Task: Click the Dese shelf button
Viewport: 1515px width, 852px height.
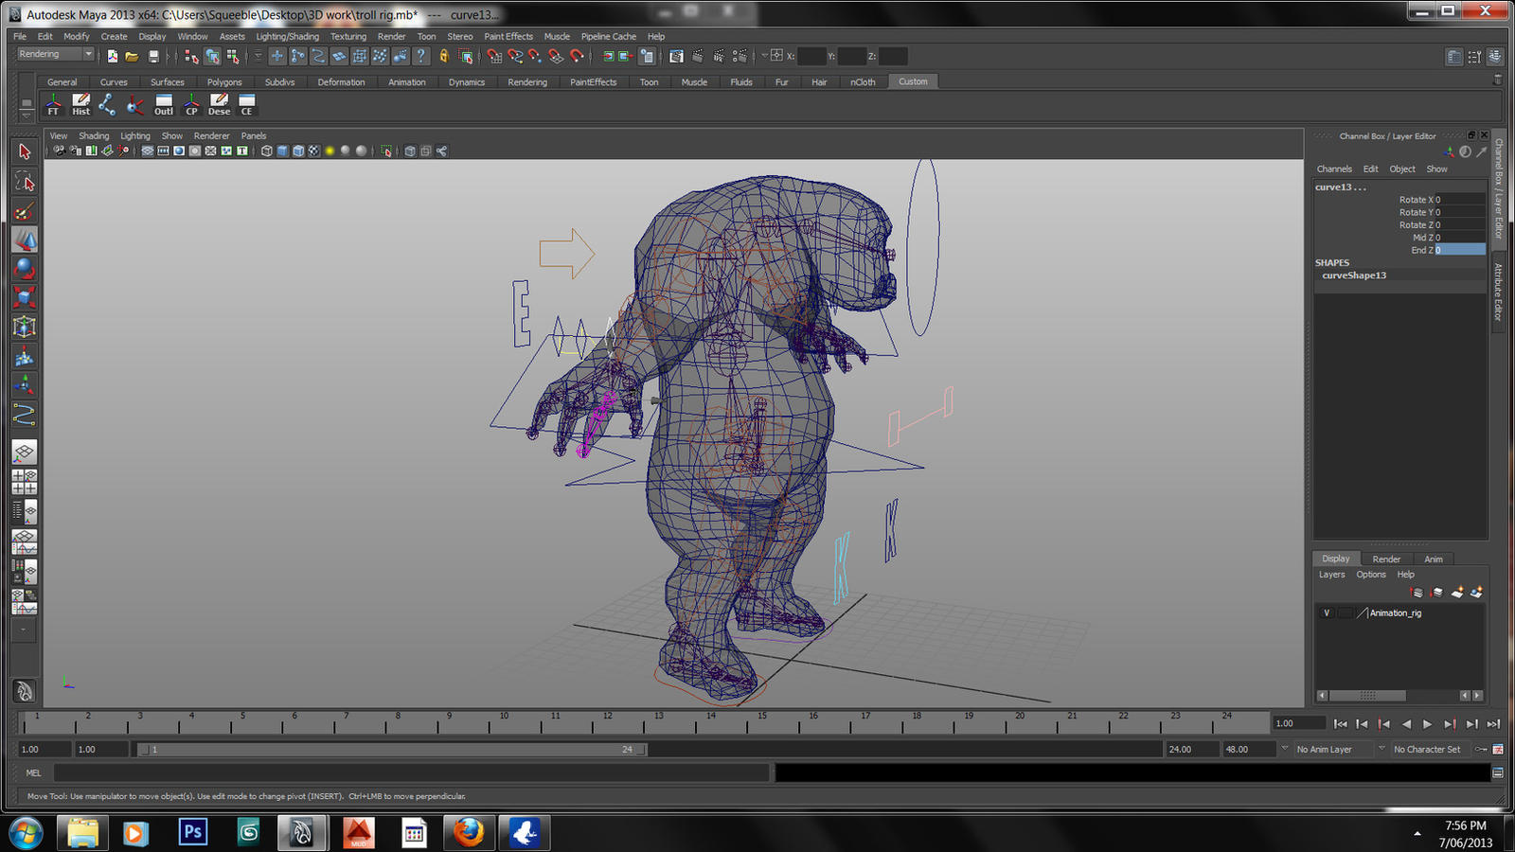Action: (x=219, y=104)
